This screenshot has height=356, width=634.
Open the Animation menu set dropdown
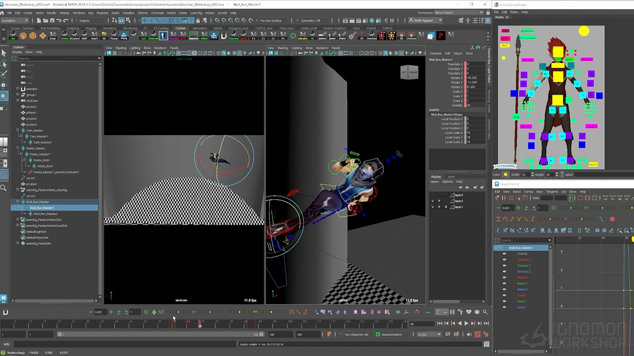(15, 20)
